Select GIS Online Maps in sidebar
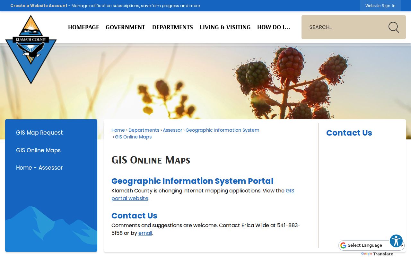This screenshot has width=411, height=257. 38,150
